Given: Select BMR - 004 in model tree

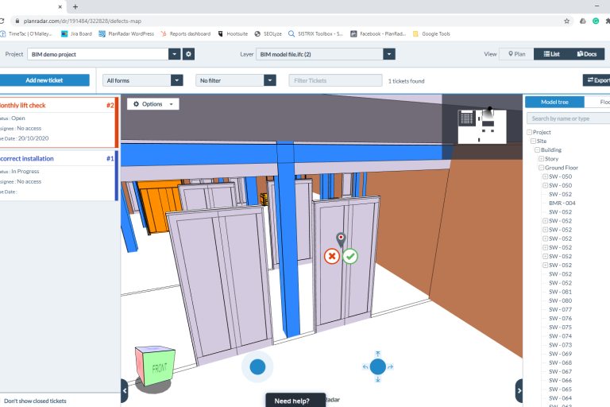Looking at the screenshot, I should [x=562, y=203].
